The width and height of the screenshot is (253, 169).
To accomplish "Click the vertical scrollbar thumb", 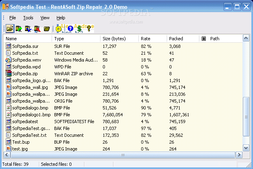I will pyautogui.click(x=246, y=117).
